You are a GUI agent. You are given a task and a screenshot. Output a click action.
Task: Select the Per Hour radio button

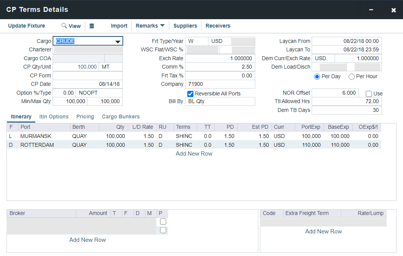[x=352, y=76]
